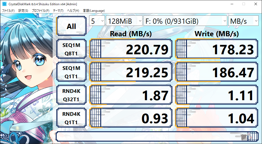Open the 128MiB test size dropdown

tap(124, 21)
